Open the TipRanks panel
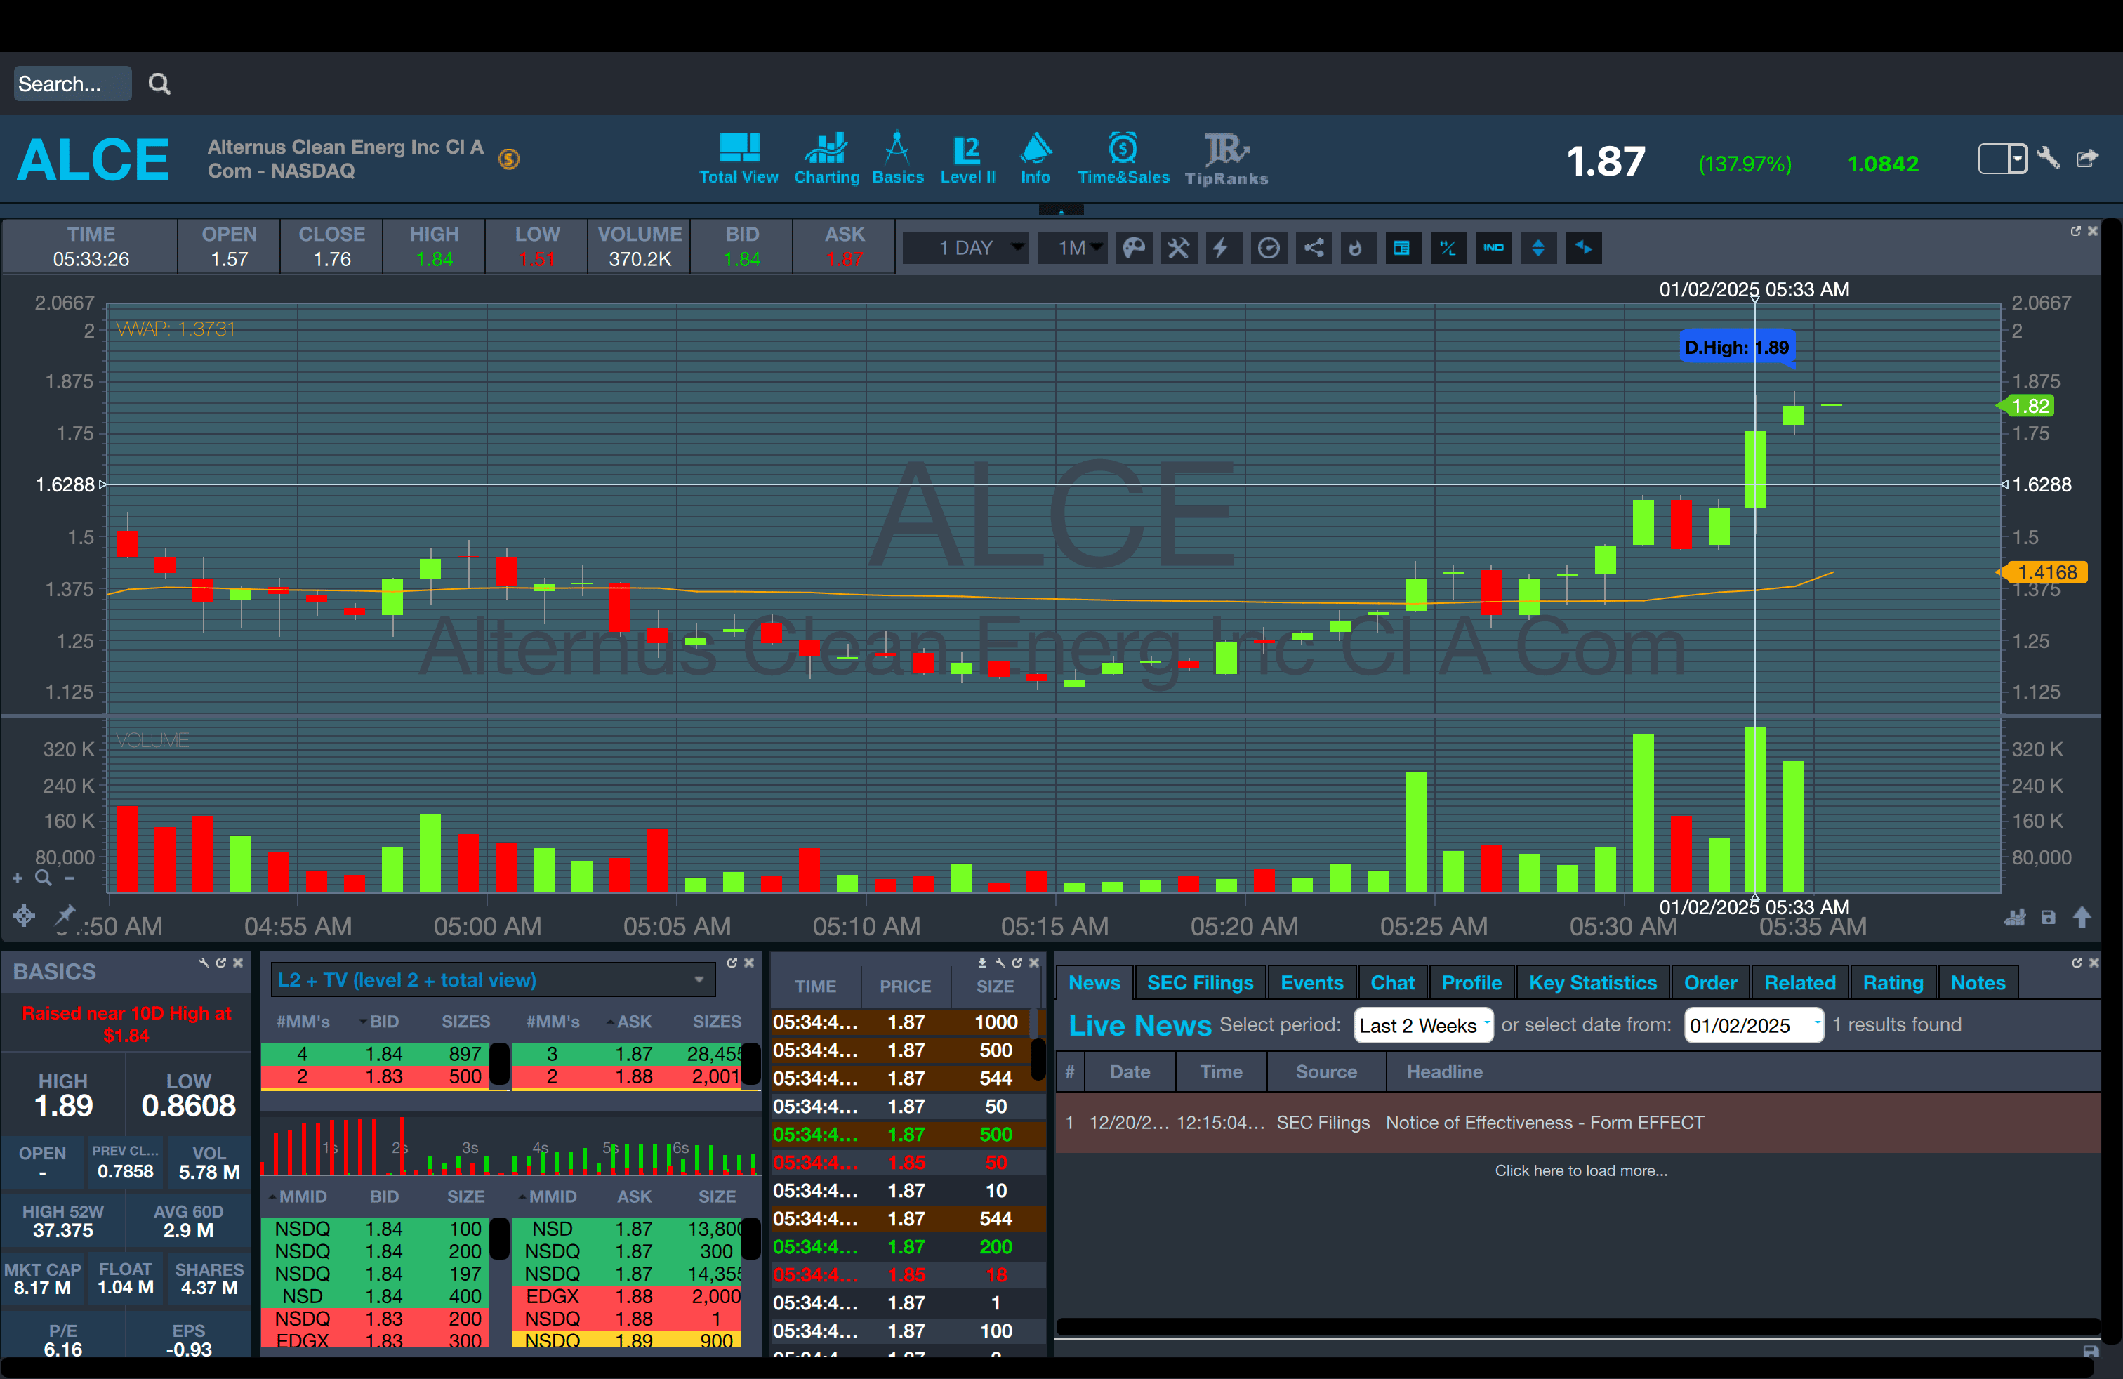 pos(1226,159)
